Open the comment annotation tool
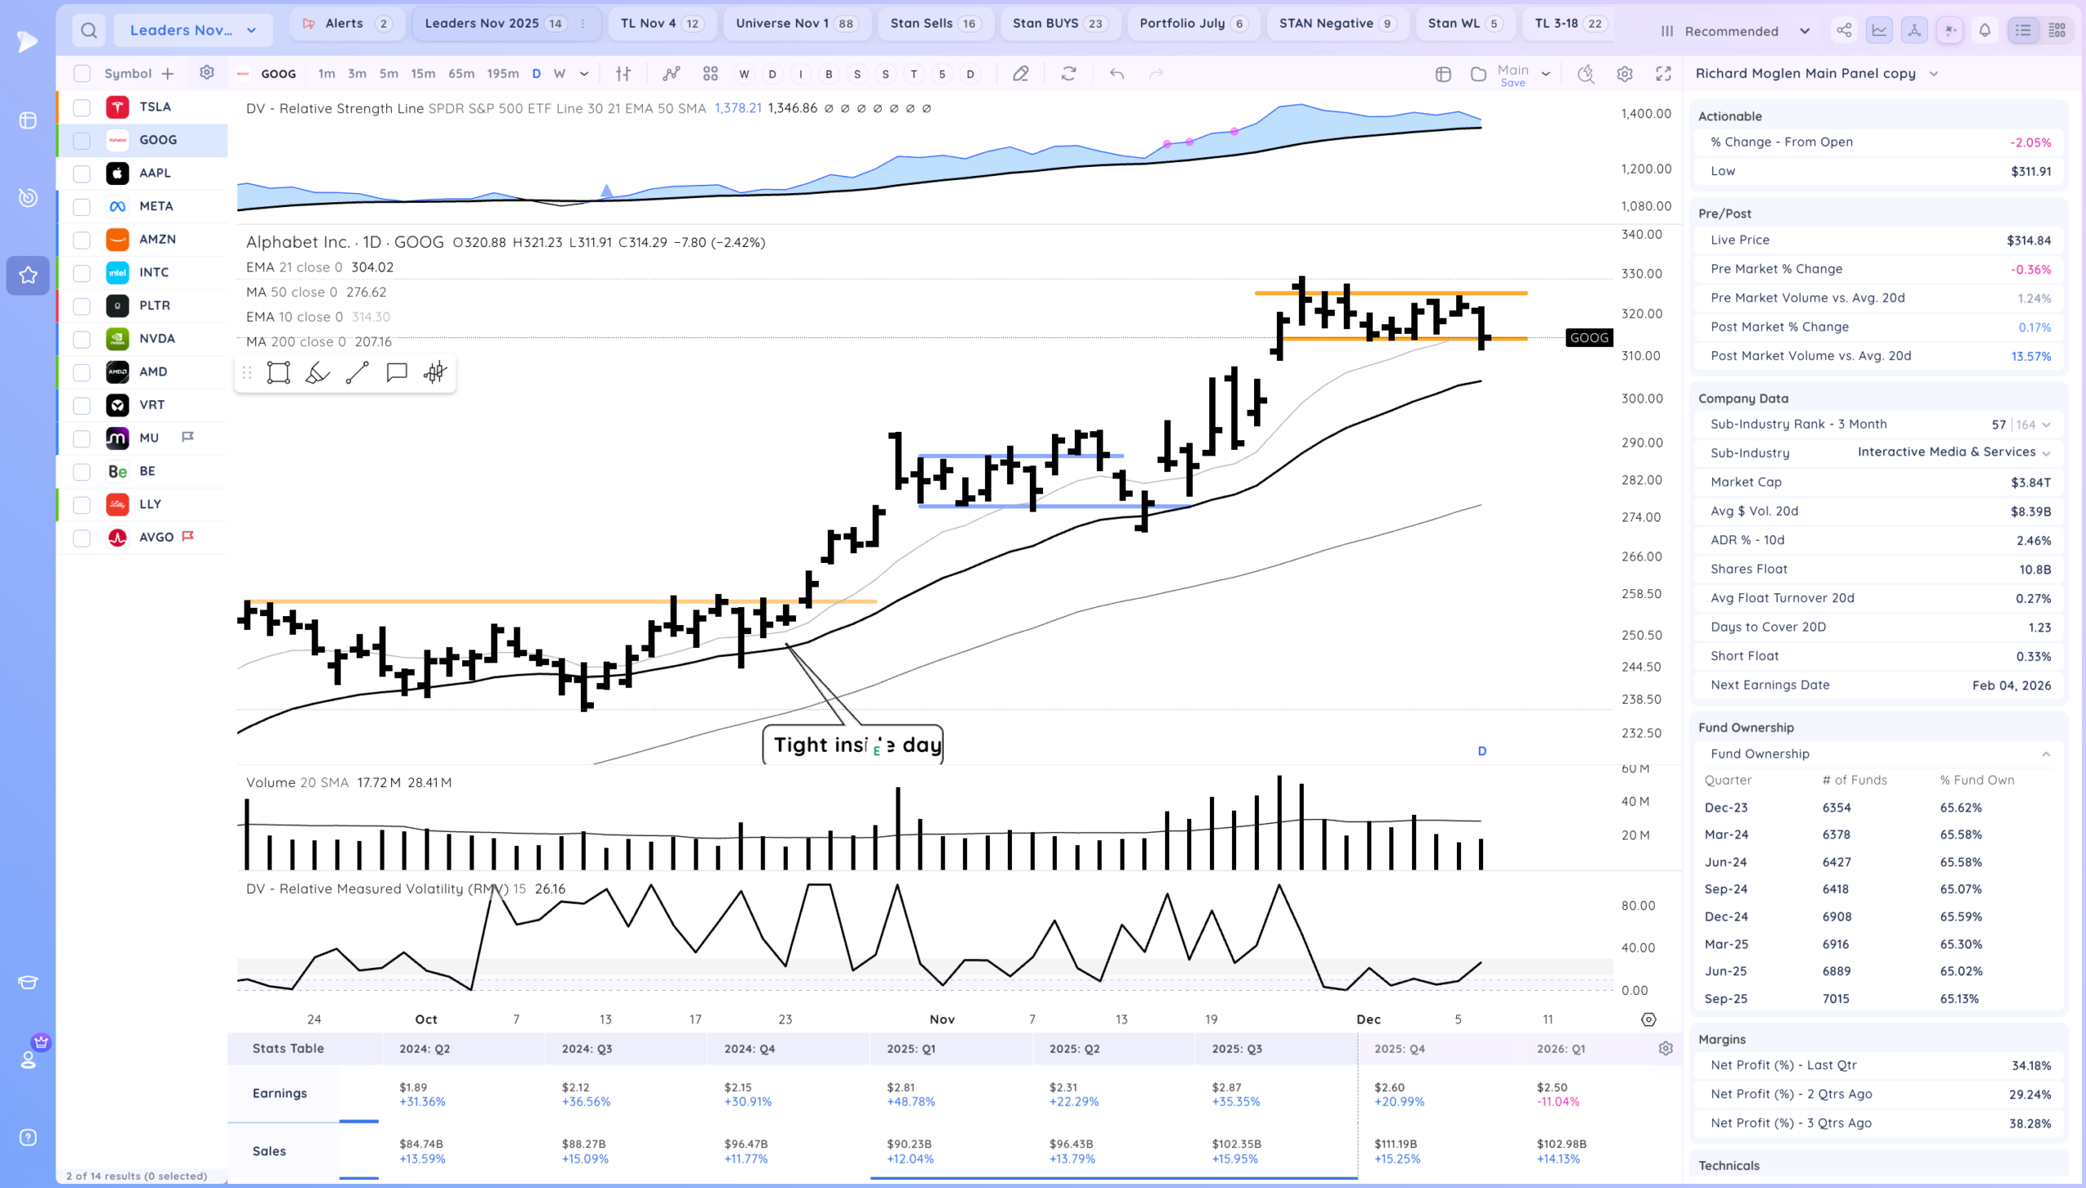The height and width of the screenshot is (1188, 2086). pos(397,373)
